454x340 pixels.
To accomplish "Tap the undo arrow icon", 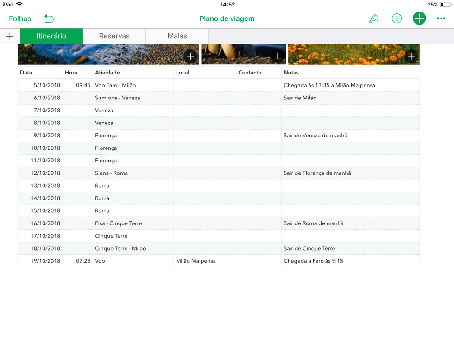I will [x=49, y=19].
